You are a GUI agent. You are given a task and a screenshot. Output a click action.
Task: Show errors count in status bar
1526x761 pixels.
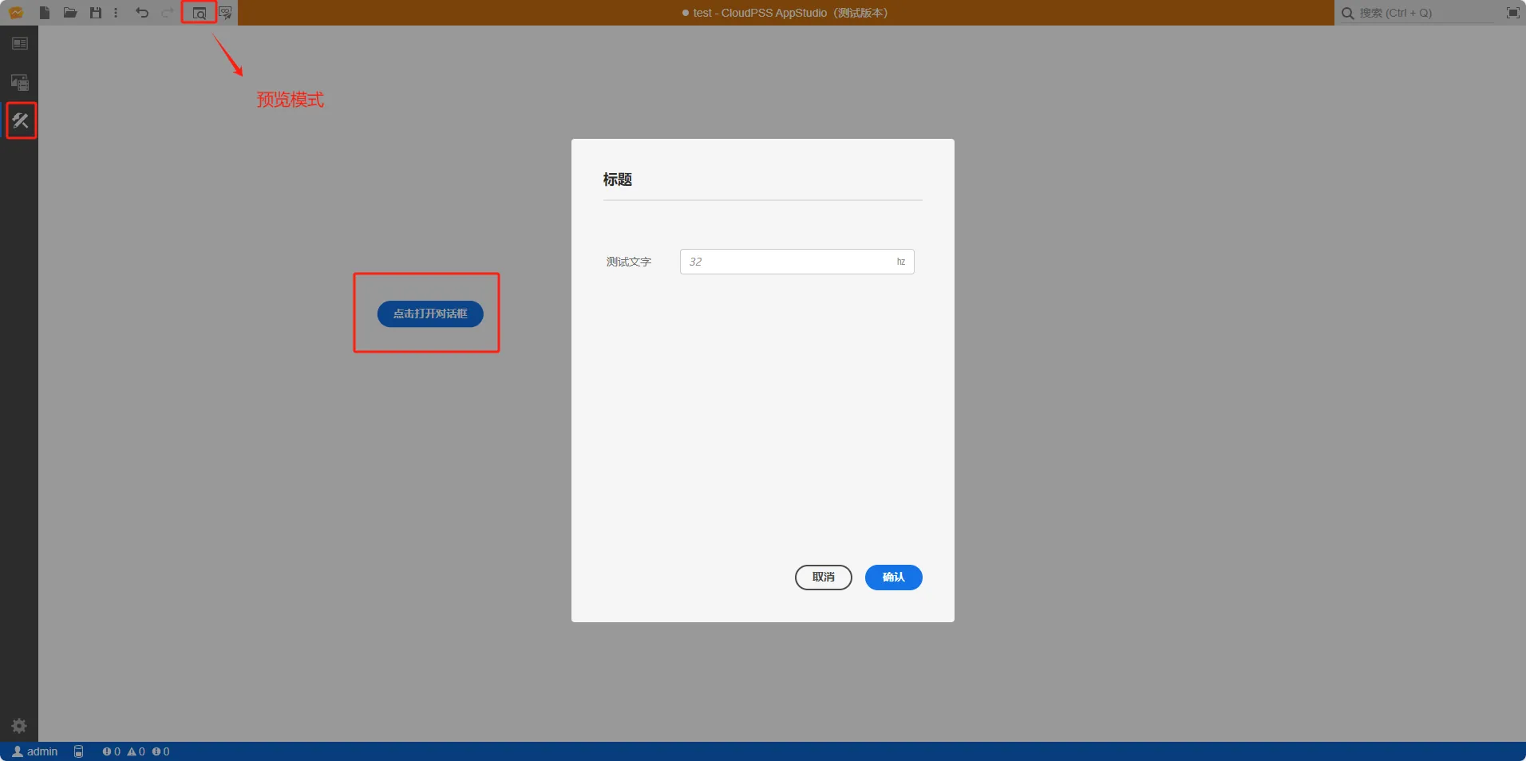(112, 751)
